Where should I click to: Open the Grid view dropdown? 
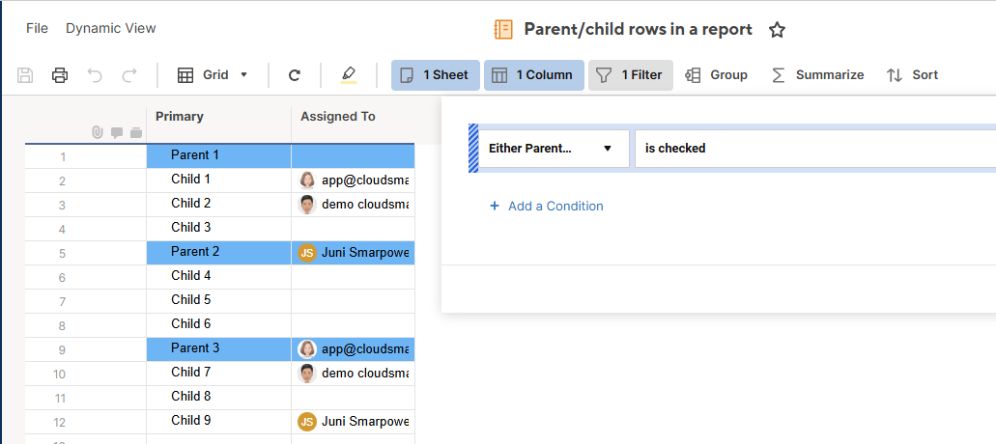pyautogui.click(x=213, y=75)
